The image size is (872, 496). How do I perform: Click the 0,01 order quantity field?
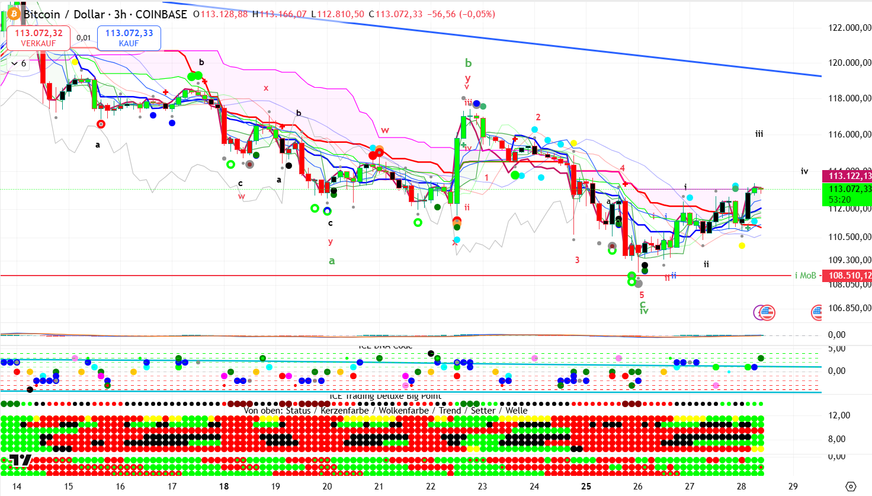84,38
